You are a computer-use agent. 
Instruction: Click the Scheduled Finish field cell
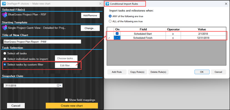click(143, 38)
